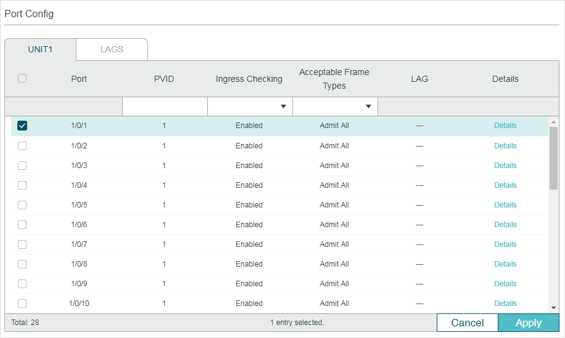565x338 pixels.
Task: Click the Ingress Checking column header
Action: click(x=249, y=79)
